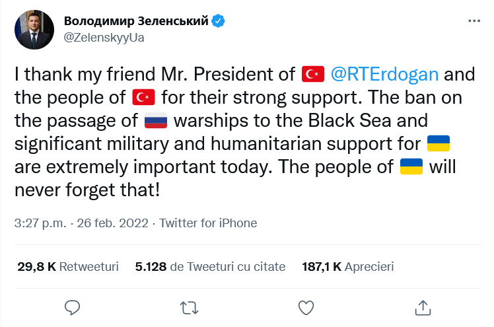Click the blue verified badge
Viewport: 494px width, 327px height.
pyautogui.click(x=219, y=21)
